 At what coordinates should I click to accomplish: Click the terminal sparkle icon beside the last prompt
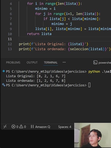[x=4, y=85]
